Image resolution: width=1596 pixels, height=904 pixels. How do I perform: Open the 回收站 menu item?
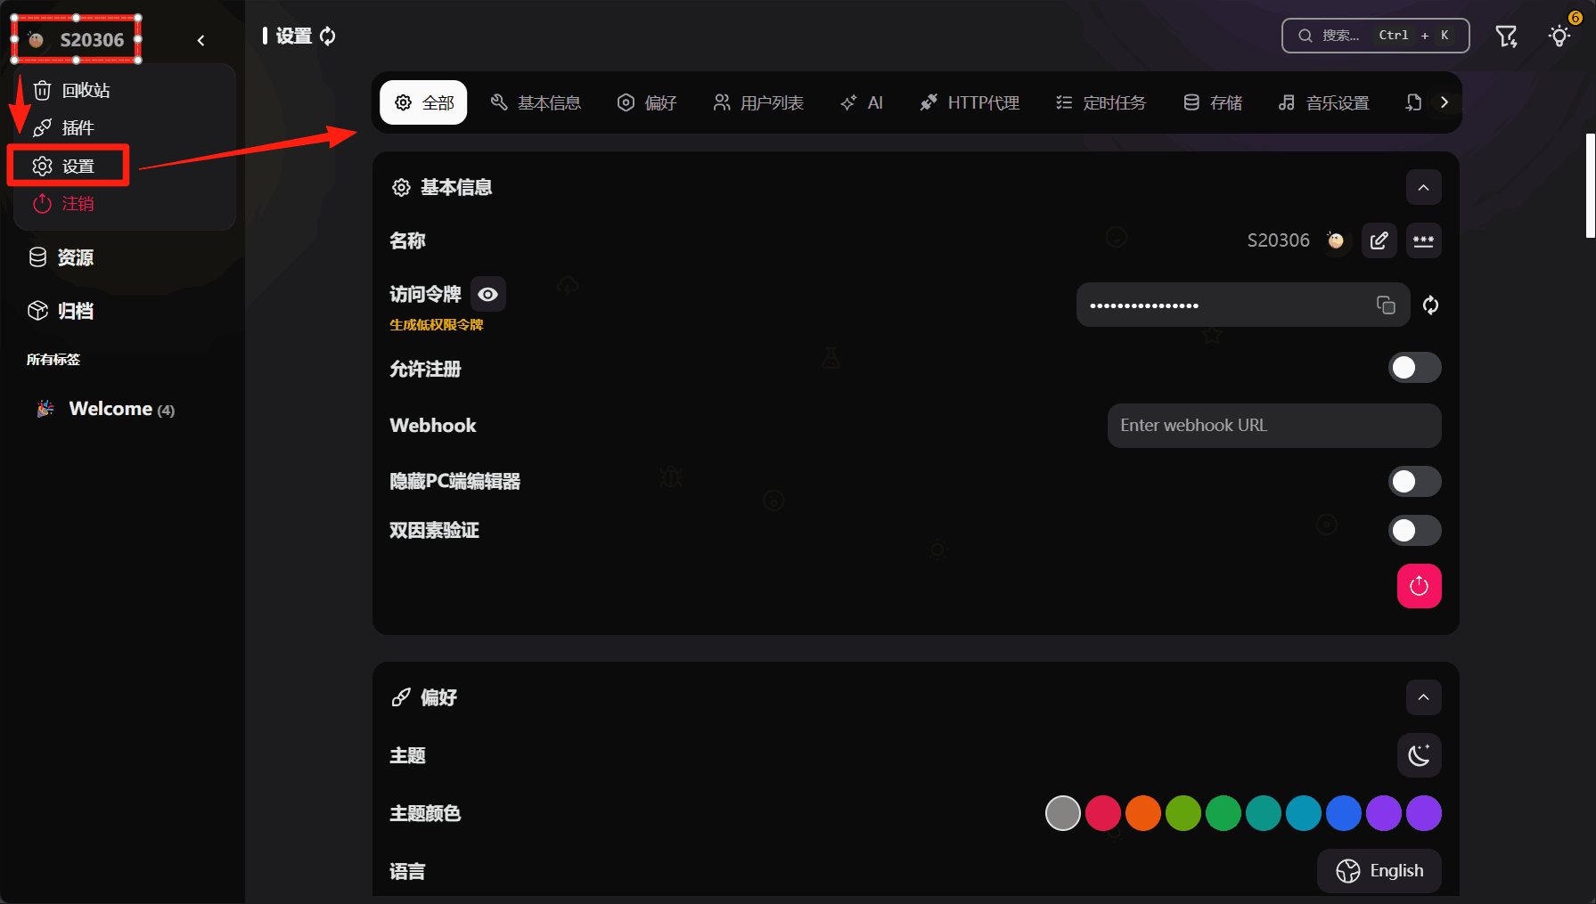pos(86,91)
